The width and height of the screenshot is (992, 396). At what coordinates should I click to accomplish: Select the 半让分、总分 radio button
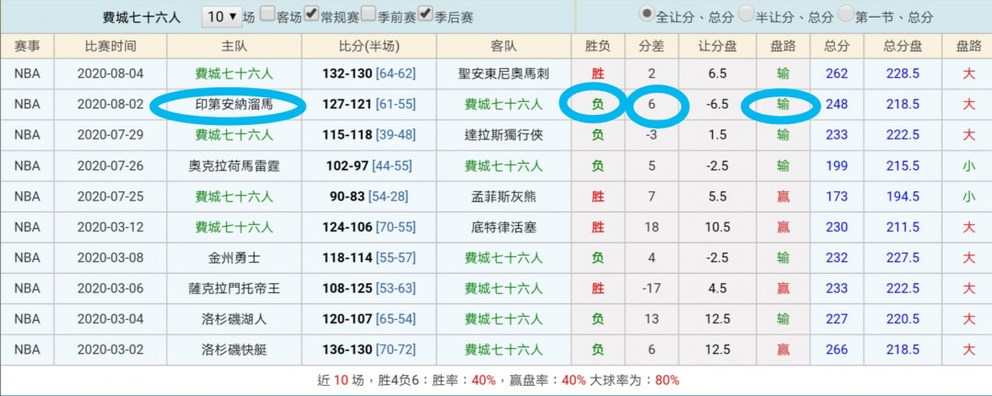pyautogui.click(x=747, y=15)
